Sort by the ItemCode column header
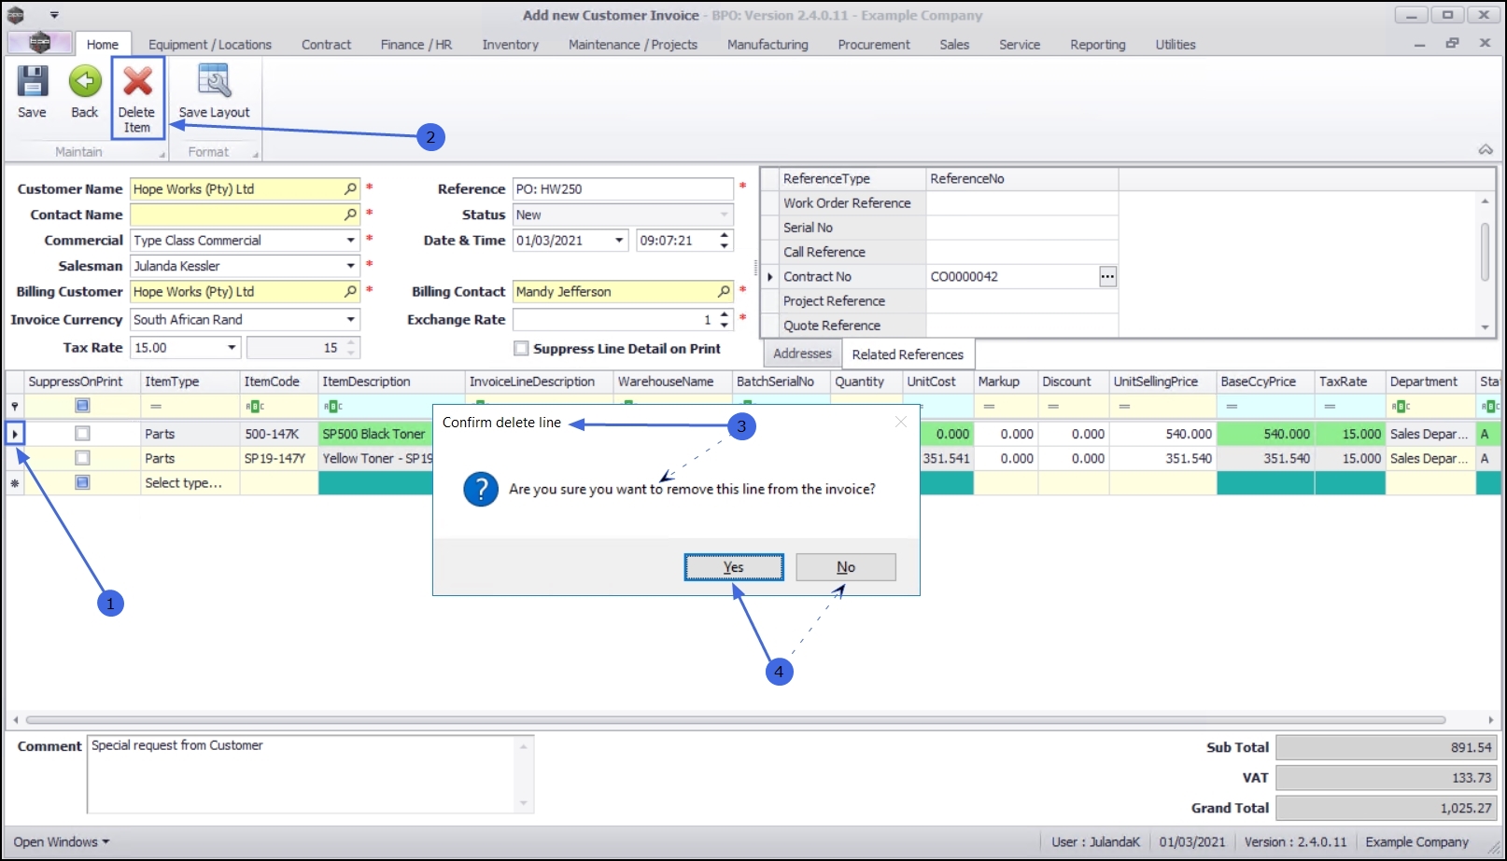 pos(278,382)
